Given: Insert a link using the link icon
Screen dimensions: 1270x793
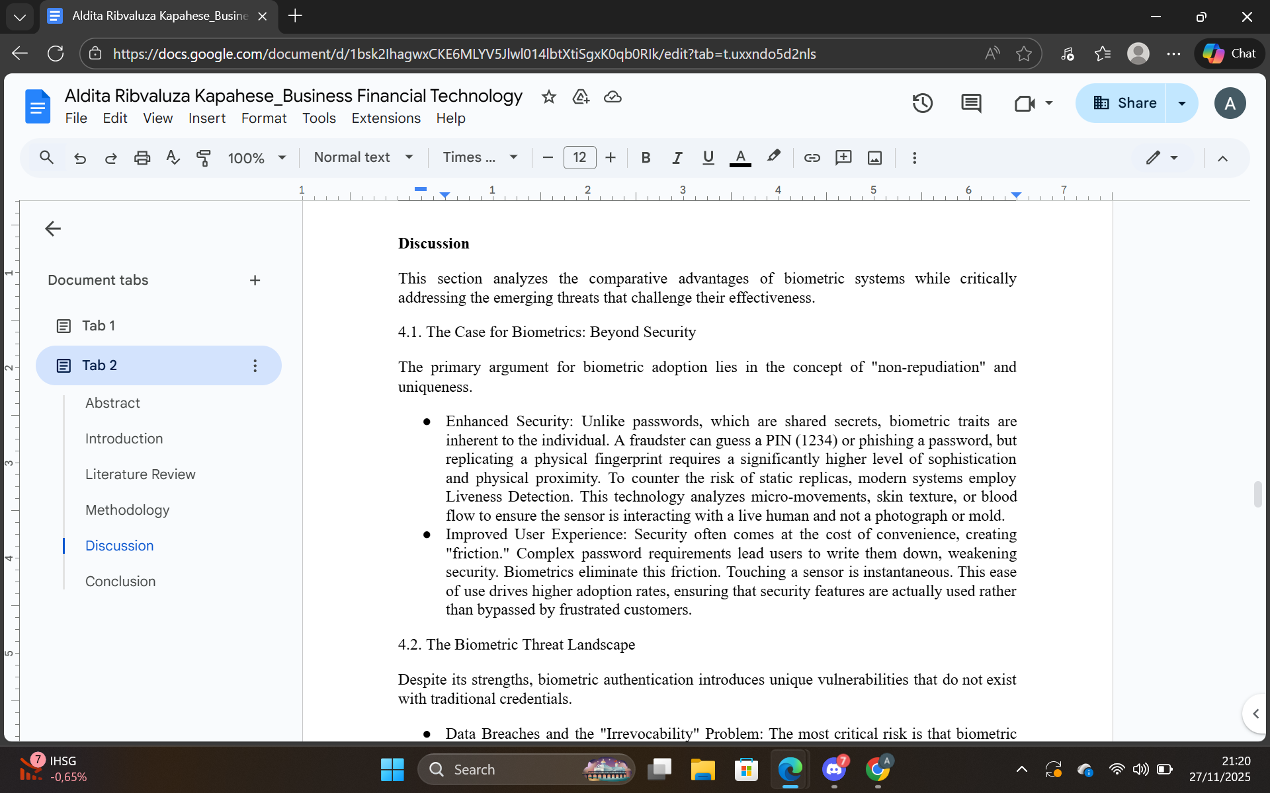Looking at the screenshot, I should [x=812, y=158].
